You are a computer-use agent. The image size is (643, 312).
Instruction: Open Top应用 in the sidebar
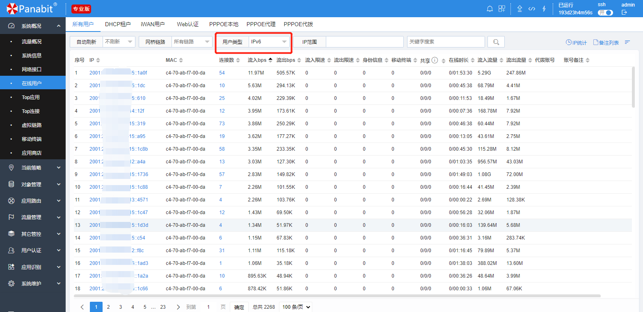30,97
